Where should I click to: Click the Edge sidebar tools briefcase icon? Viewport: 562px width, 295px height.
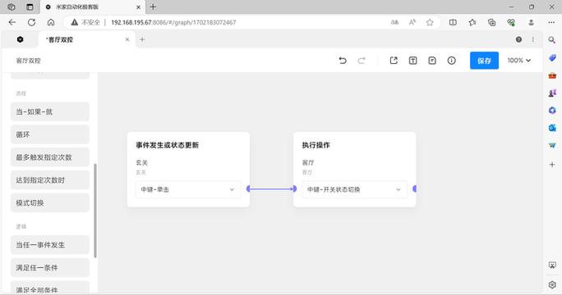(552, 75)
